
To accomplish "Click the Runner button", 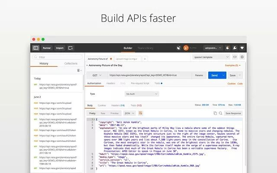I will coord(47,48).
